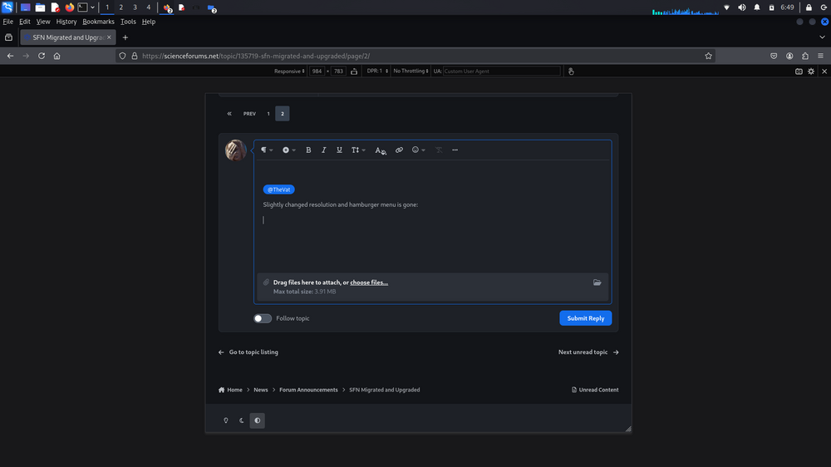Open responsive design mode settings gear

(811, 71)
